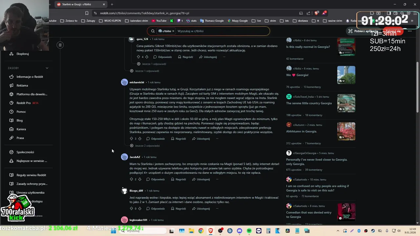Viewport: 420px width, 236px height.
Task: Open legbreaker101 user profile
Action: (138, 220)
